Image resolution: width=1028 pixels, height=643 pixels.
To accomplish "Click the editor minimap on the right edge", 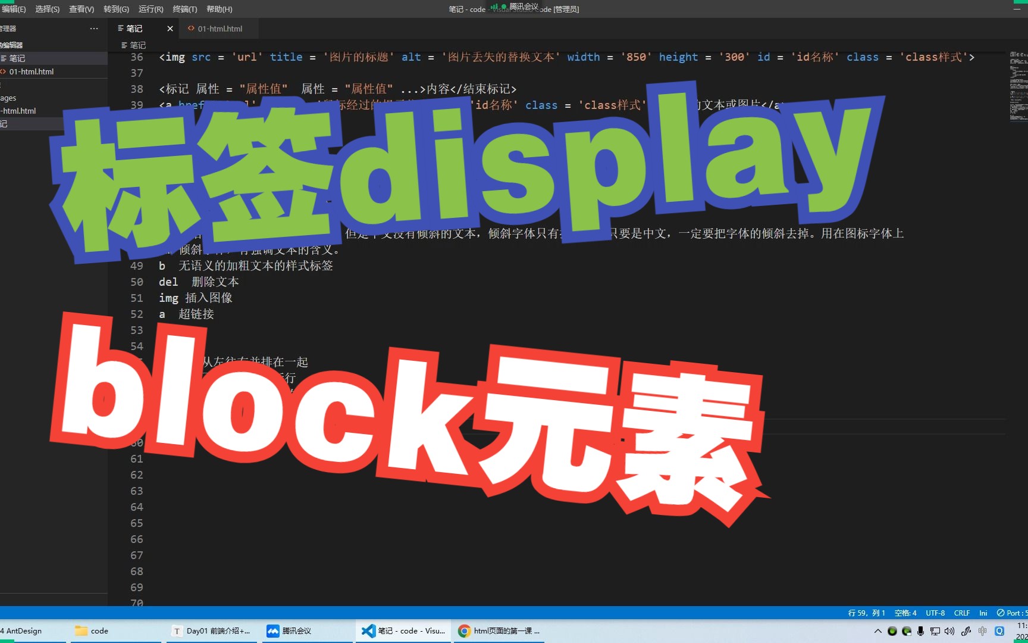I will [1017, 89].
